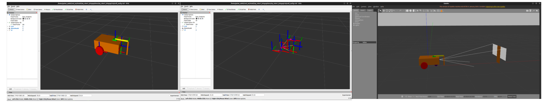Expand the Lights tree item in Gazebo
The image size is (545, 107).
[354, 25]
